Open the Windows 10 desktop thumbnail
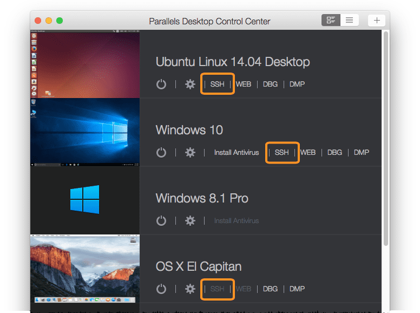Viewport: 420px width, 313px height. coord(85,132)
